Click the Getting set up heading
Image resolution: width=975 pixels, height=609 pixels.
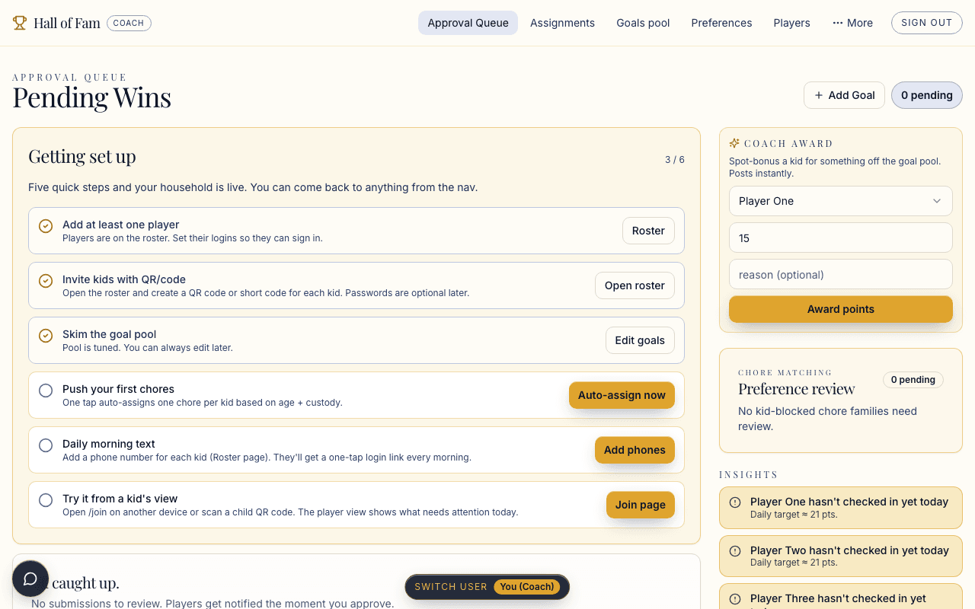tap(82, 157)
